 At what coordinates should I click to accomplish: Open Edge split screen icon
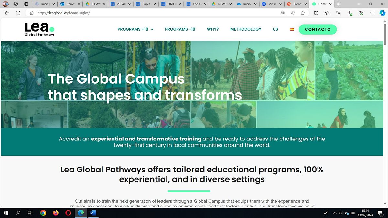(316, 13)
